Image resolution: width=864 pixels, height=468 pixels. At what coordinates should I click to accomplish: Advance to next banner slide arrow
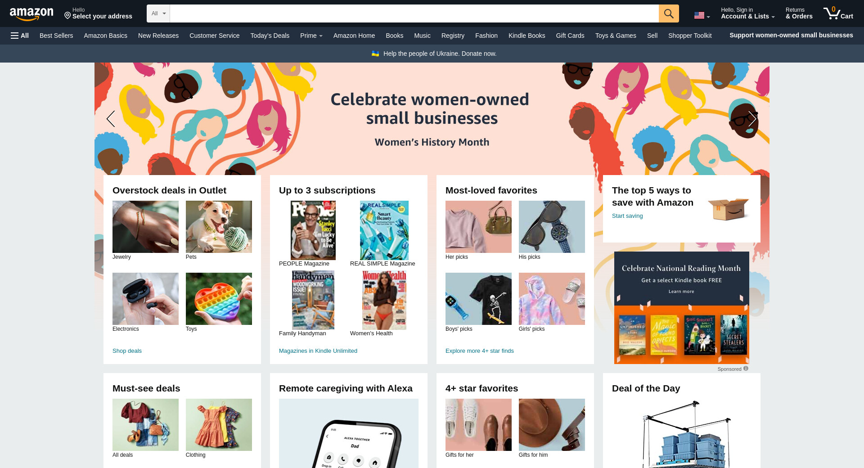click(752, 119)
